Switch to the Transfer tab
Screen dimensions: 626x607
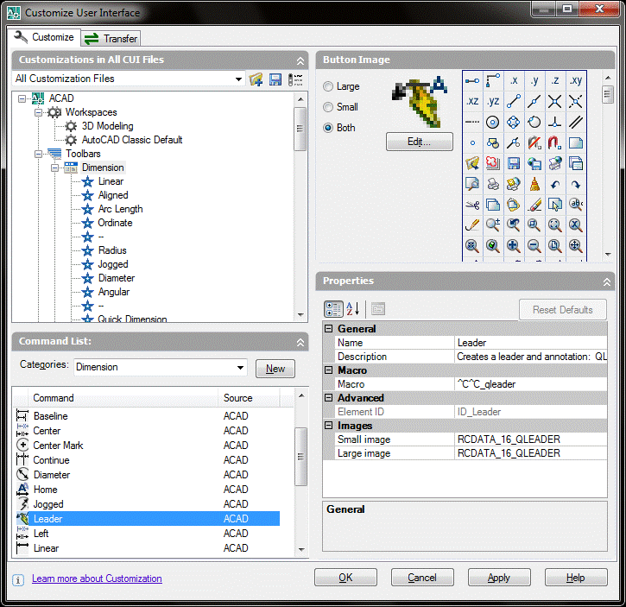click(x=111, y=39)
